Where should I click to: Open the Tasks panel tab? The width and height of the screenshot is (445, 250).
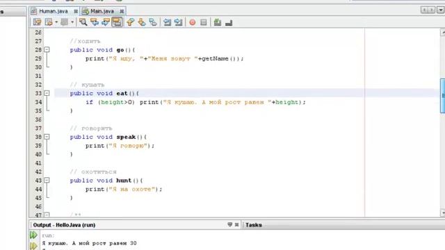tap(253, 225)
